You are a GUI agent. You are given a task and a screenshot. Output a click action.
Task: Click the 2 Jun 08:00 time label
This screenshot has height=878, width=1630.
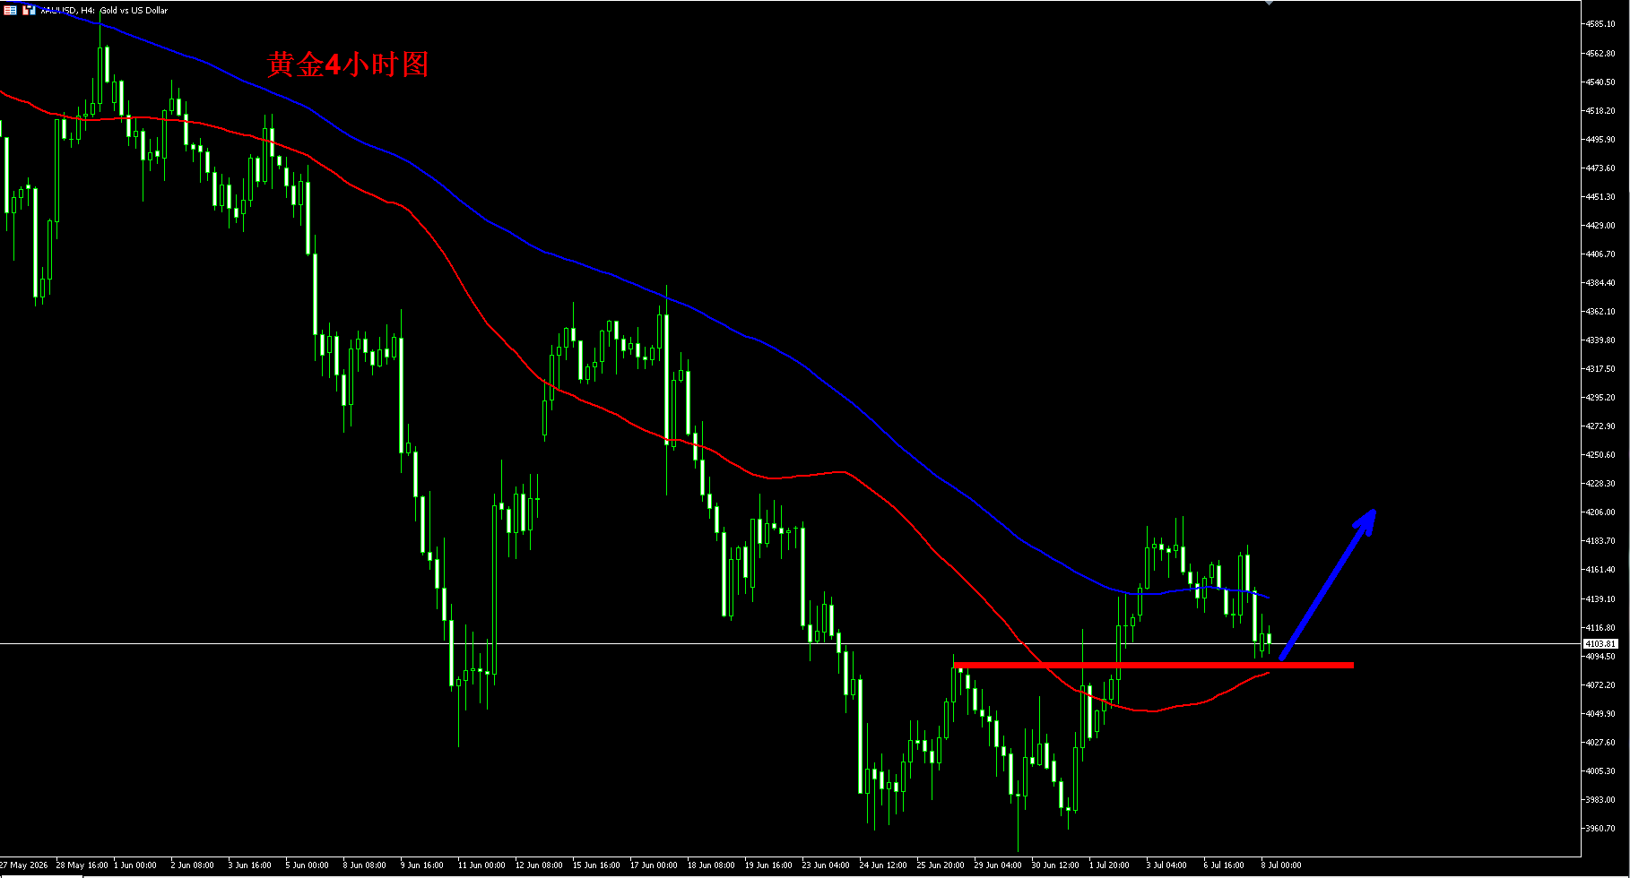[192, 865]
